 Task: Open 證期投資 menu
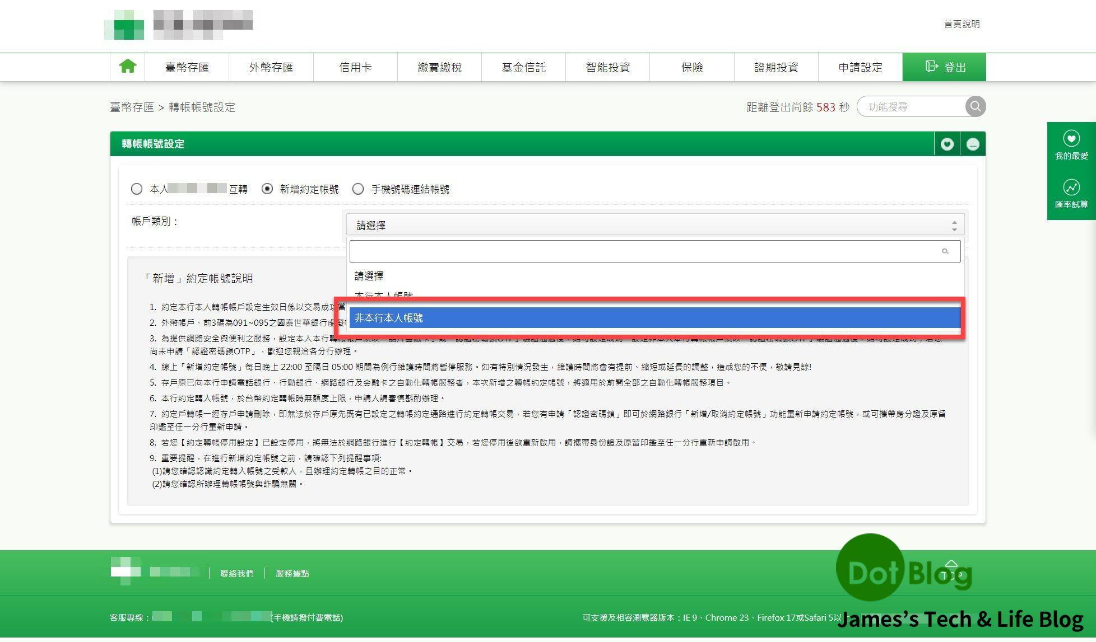click(776, 67)
